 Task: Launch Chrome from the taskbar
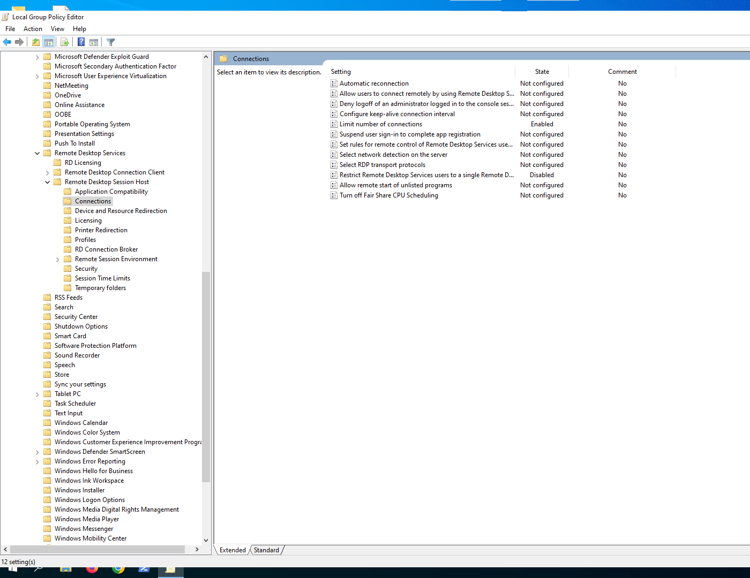(x=118, y=570)
